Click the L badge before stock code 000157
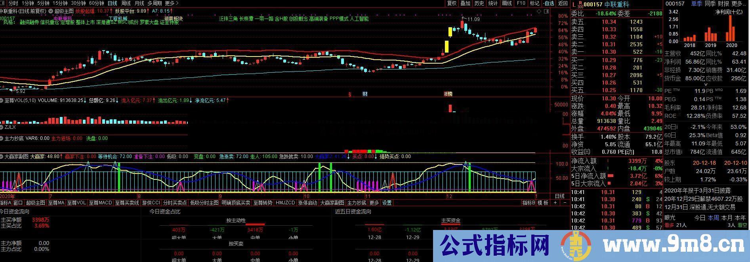Image resolution: width=750 pixels, height=262 pixels. pos(574,5)
